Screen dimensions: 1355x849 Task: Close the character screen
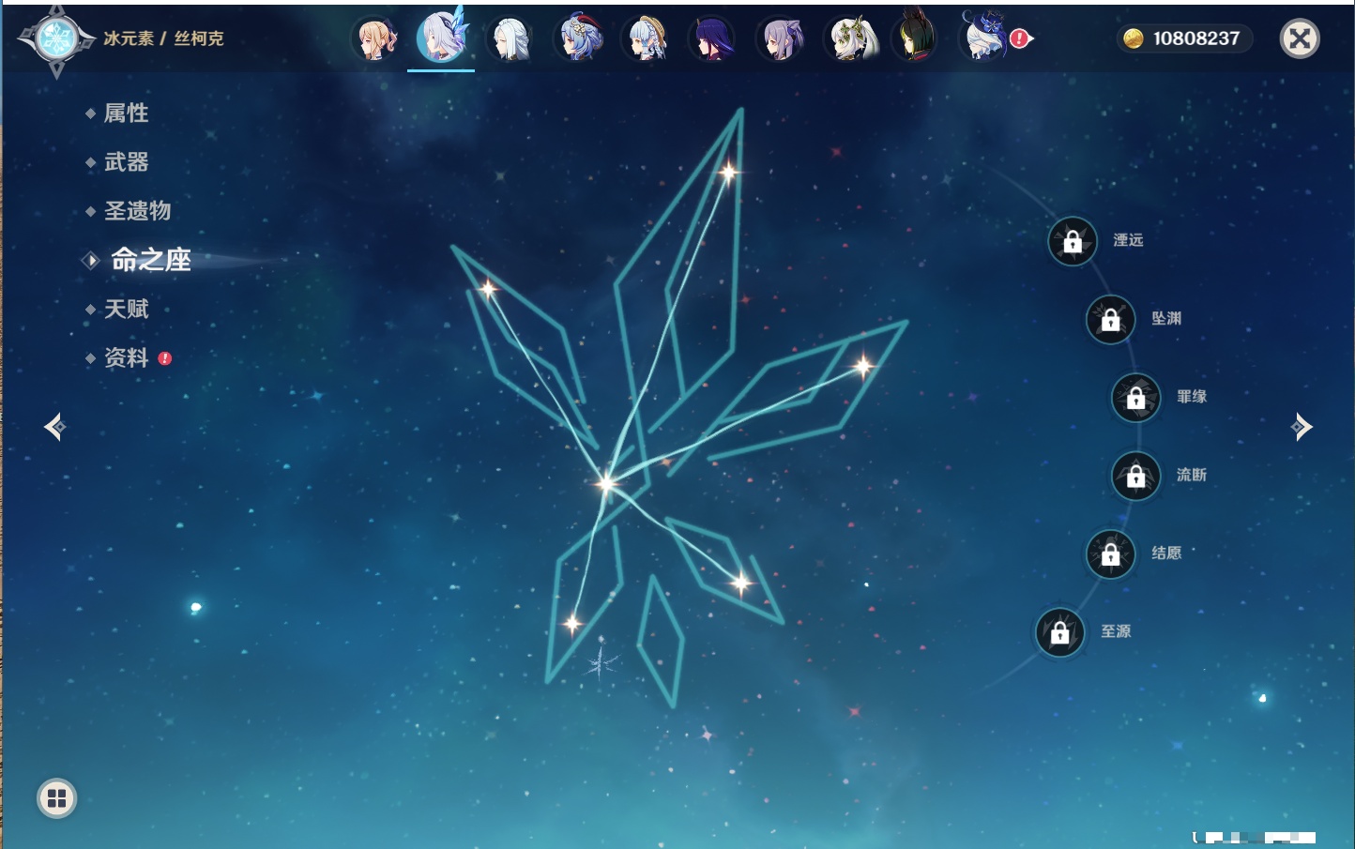click(1300, 38)
